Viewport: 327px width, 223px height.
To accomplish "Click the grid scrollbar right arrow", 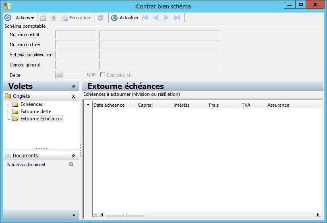I will pyautogui.click(x=318, y=215).
